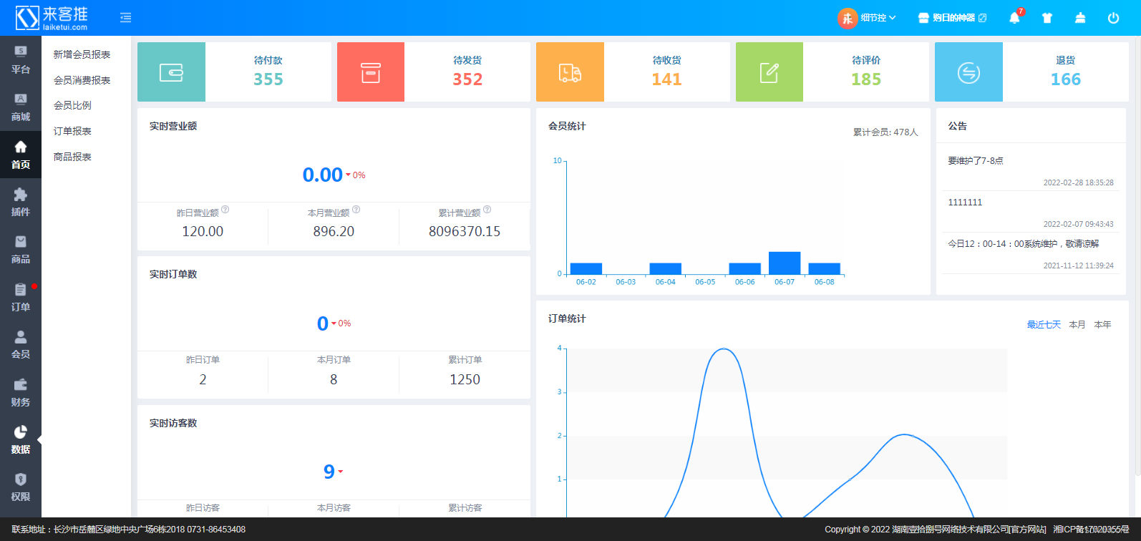Click the 1250 cumulative orders value

pyautogui.click(x=465, y=379)
